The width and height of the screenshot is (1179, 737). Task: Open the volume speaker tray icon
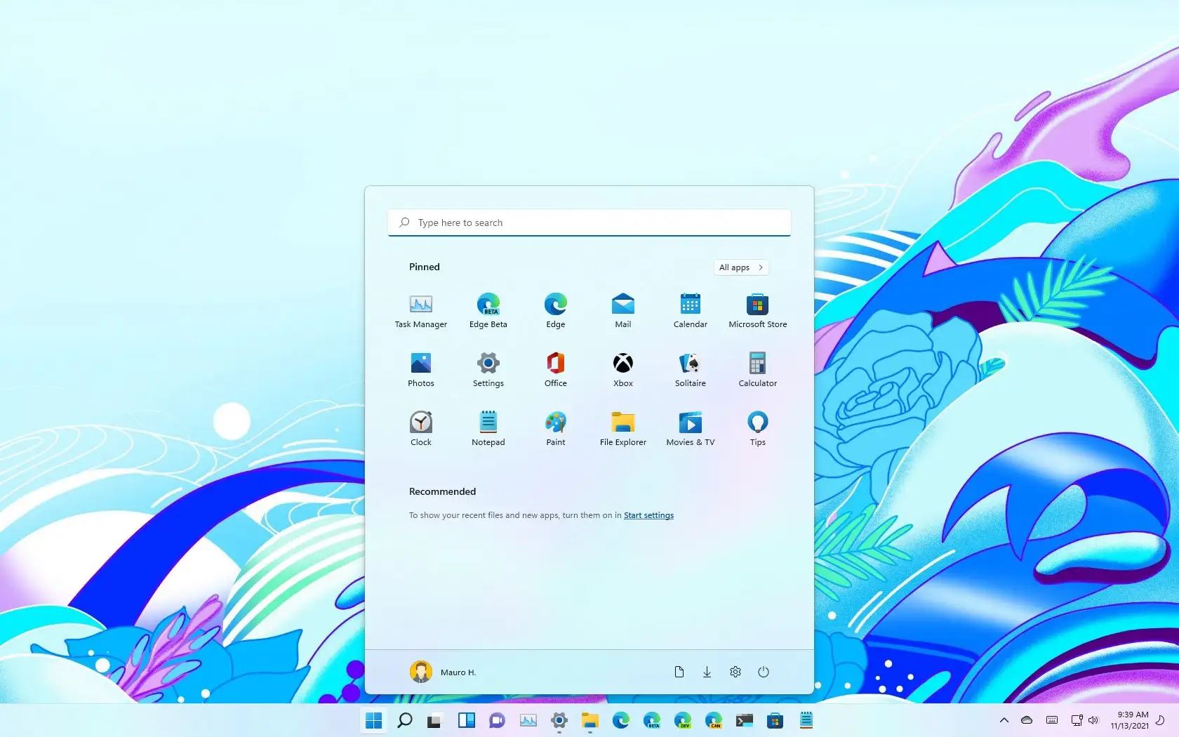point(1093,720)
